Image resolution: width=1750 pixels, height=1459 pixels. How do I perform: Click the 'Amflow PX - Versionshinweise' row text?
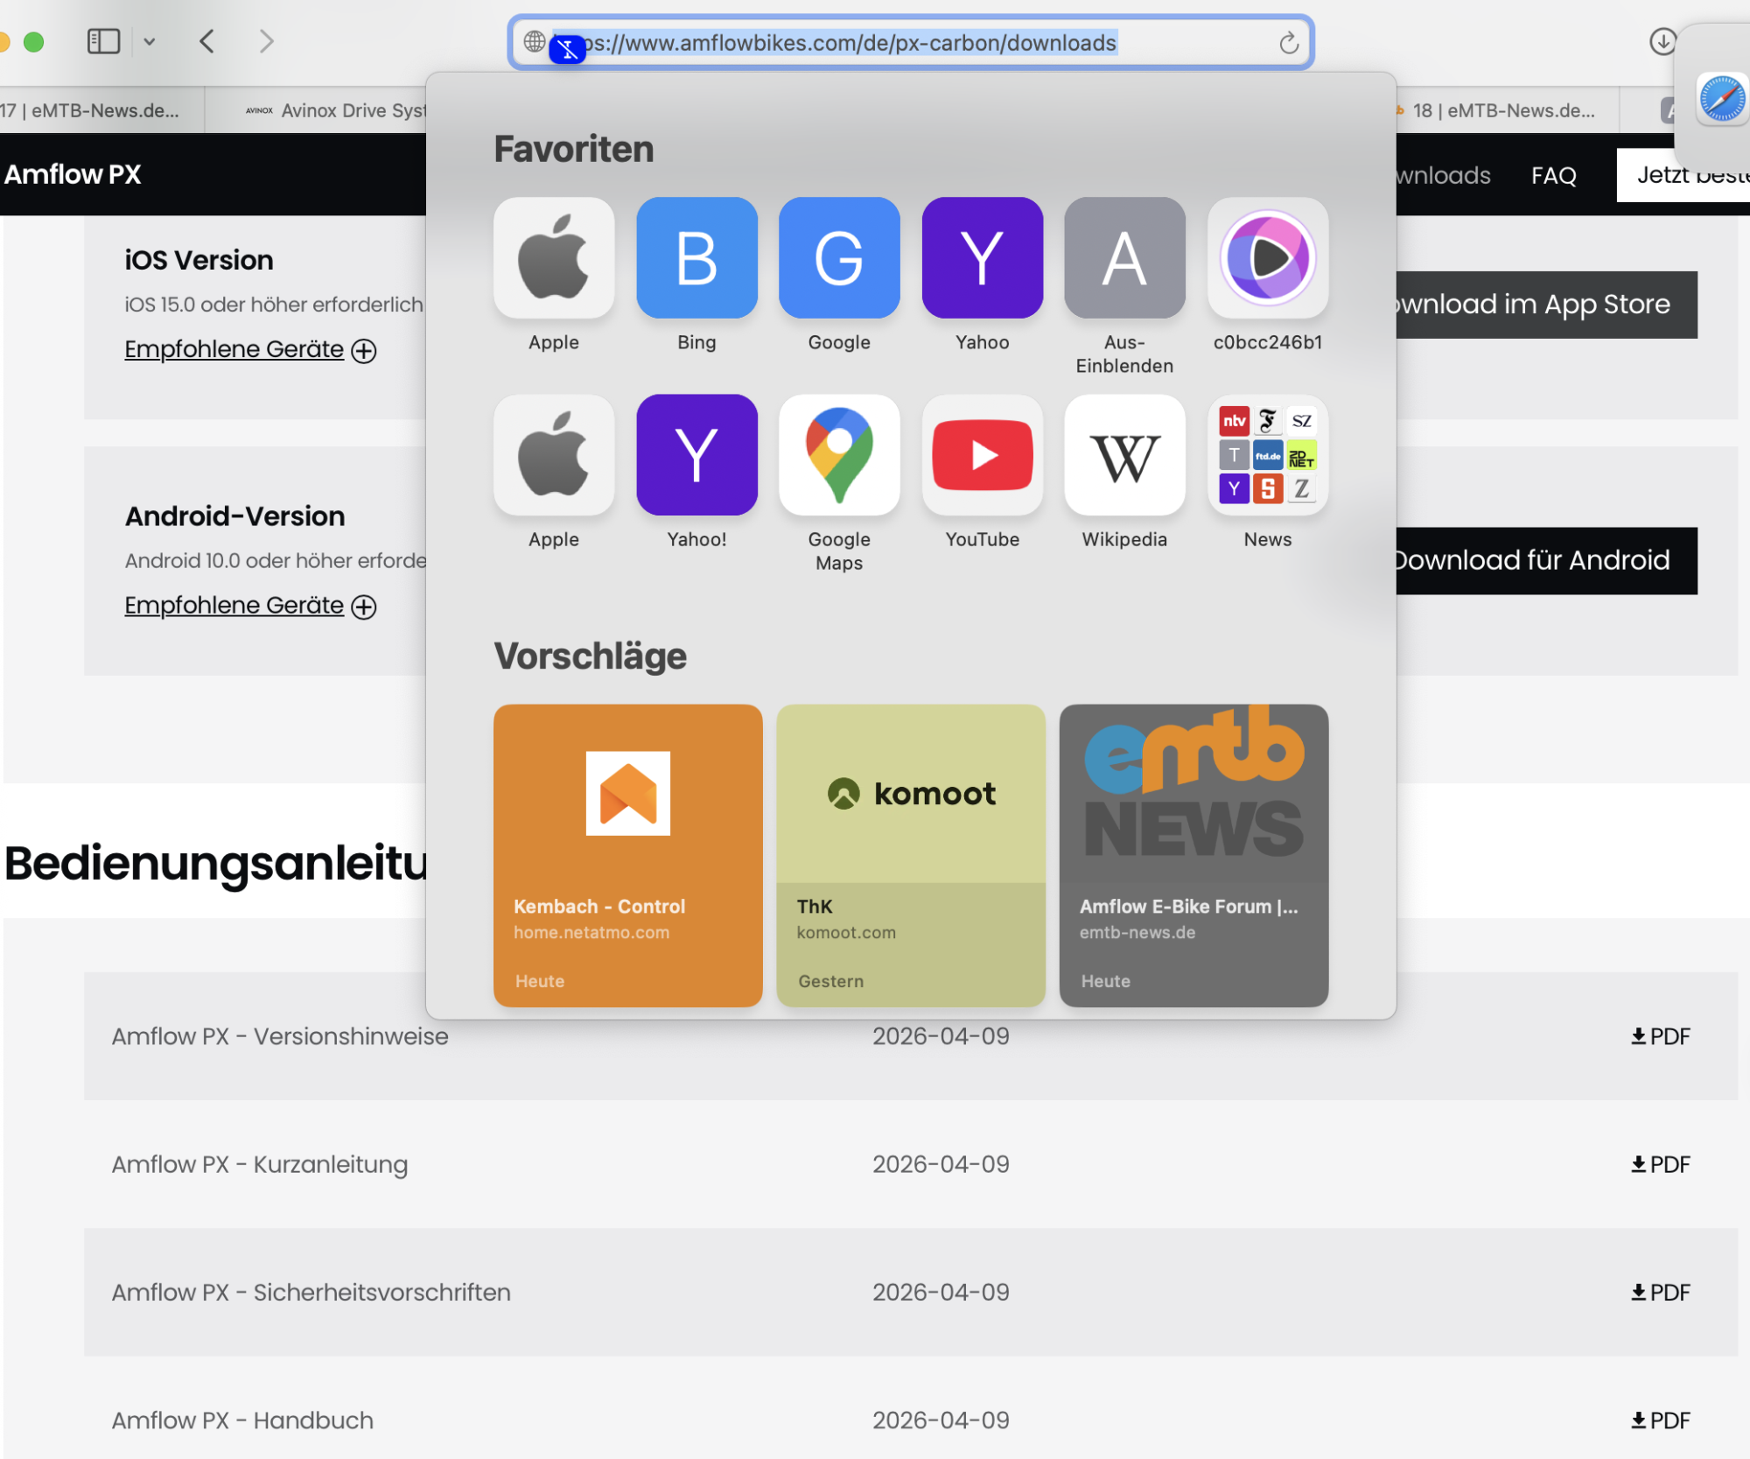(x=280, y=1036)
